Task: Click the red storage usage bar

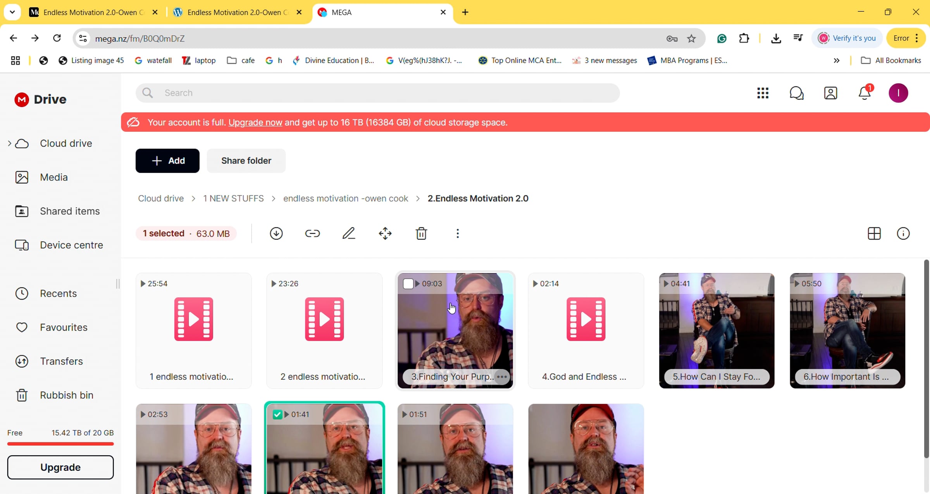Action: pos(60,444)
